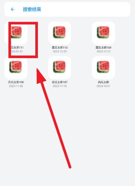Screen dimensions: 135x186
Task: Tap the 搜索结果 page title
Action: 32,9
